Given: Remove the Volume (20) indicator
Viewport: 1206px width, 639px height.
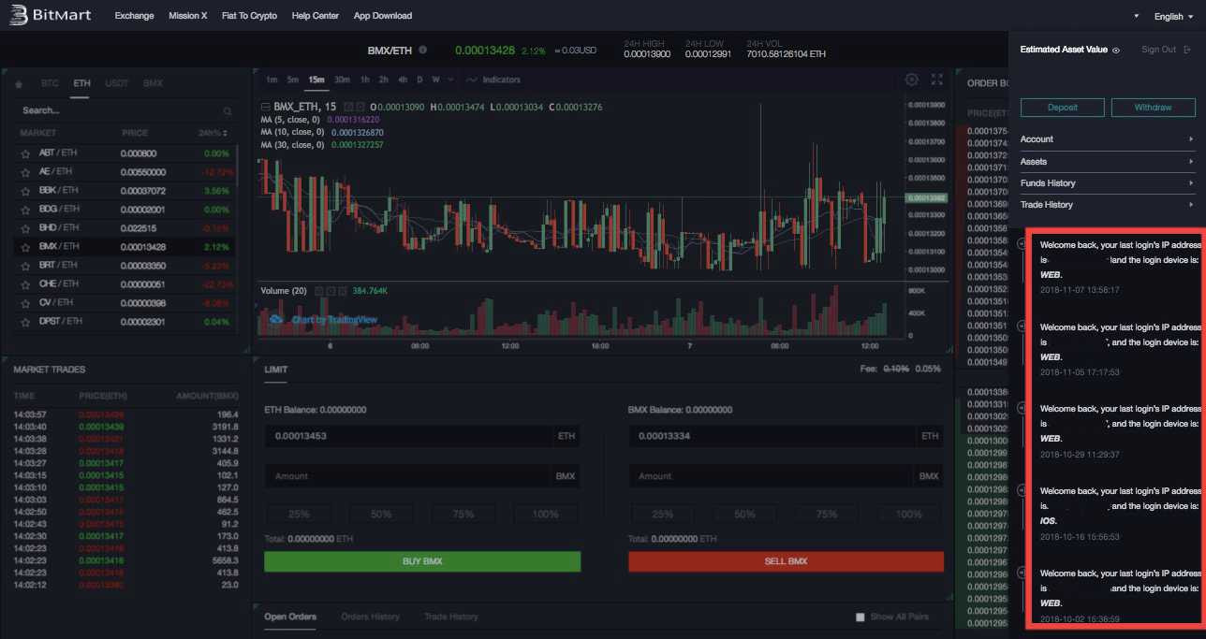Looking at the screenshot, I should pos(343,291).
